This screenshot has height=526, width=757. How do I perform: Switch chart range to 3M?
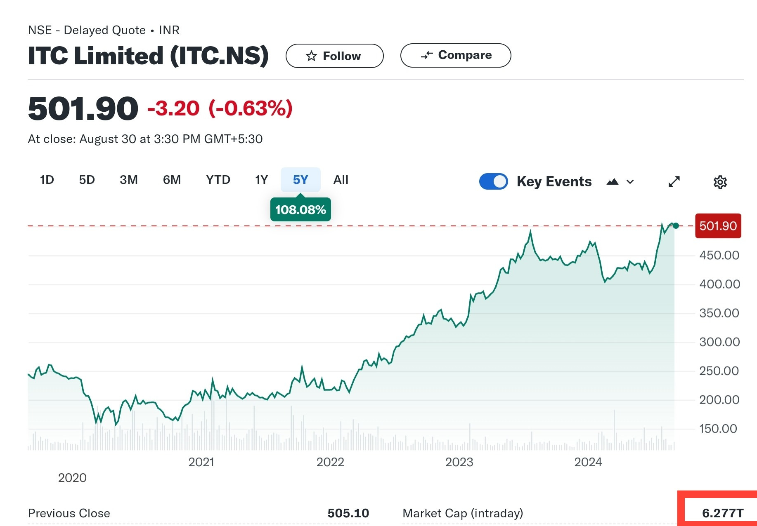point(129,180)
